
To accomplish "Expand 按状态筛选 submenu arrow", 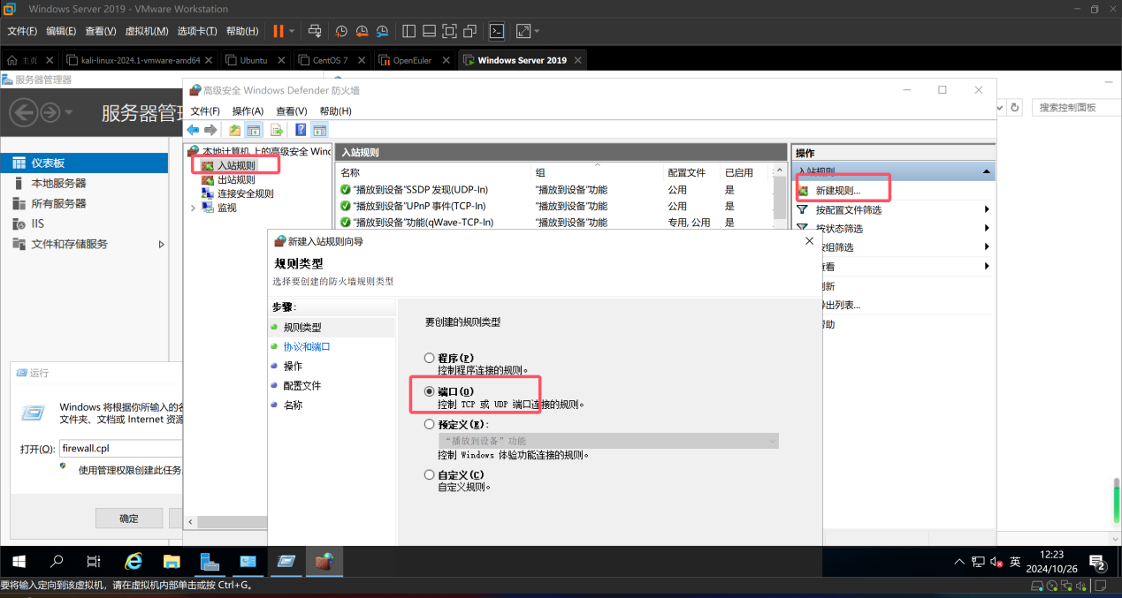I will pos(986,228).
